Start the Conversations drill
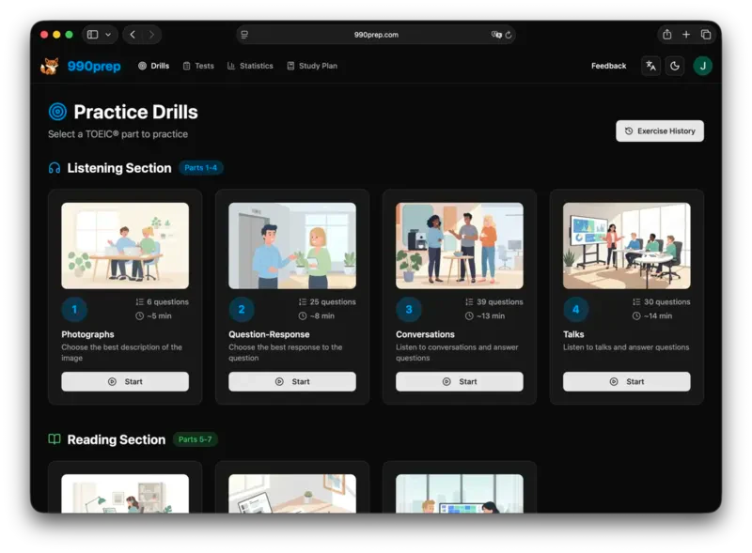 [x=459, y=381]
